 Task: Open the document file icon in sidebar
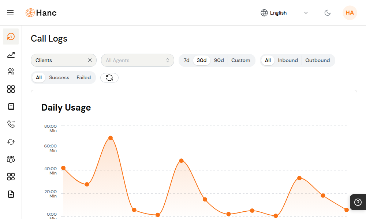[x=11, y=194]
